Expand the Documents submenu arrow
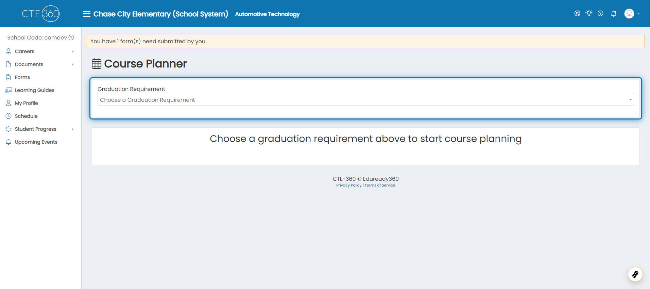The width and height of the screenshot is (650, 289). click(73, 64)
